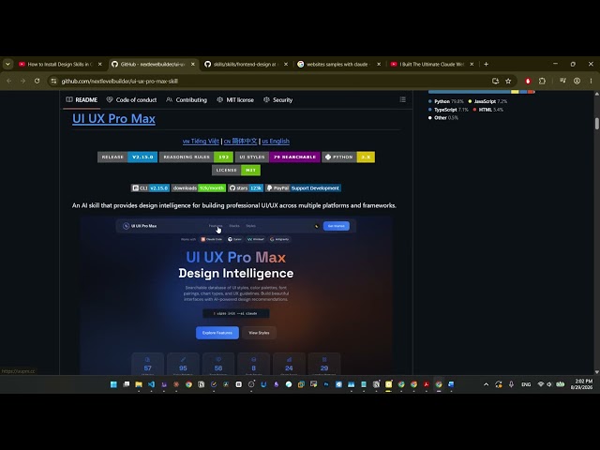The height and width of the screenshot is (450, 600).
Task: Open the ENG language input switcher
Action: pyautogui.click(x=526, y=384)
